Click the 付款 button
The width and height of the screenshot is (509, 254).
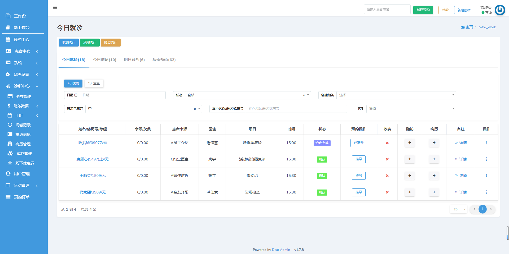(x=445, y=10)
